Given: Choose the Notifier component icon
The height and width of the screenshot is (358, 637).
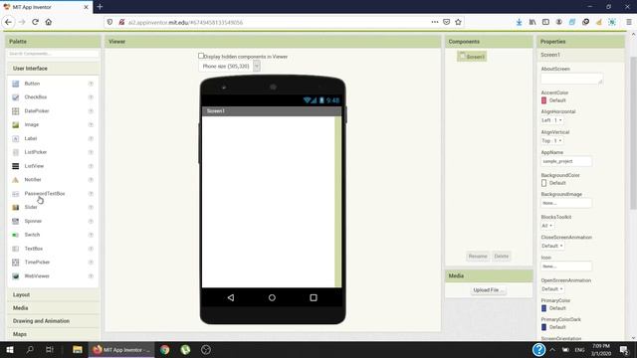Looking at the screenshot, I should coord(16,180).
